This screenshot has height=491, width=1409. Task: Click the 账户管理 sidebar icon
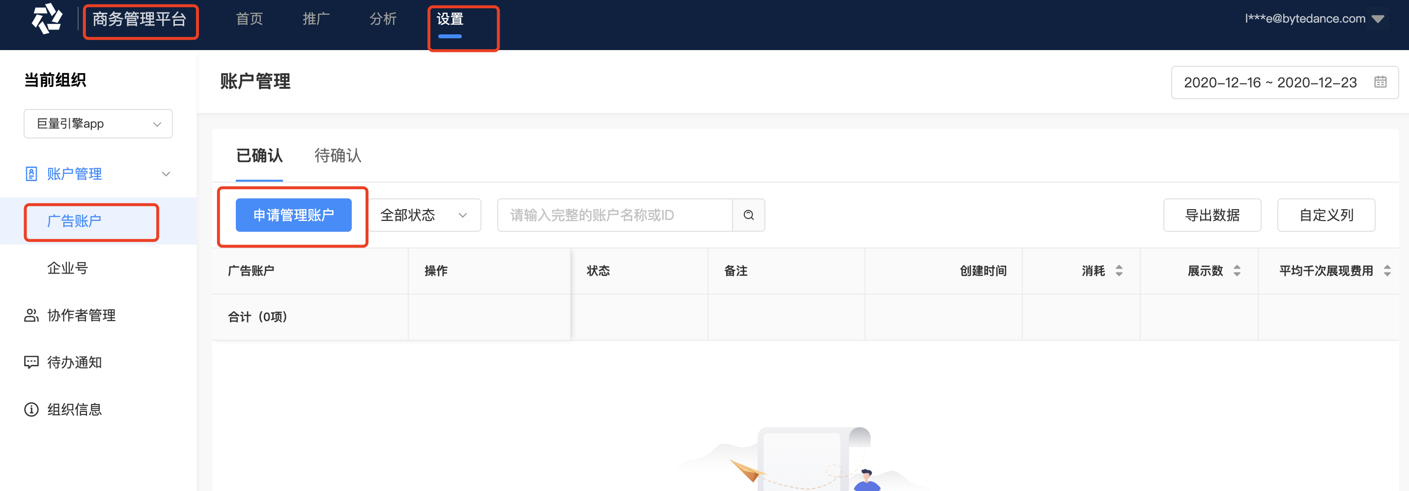[x=31, y=174]
